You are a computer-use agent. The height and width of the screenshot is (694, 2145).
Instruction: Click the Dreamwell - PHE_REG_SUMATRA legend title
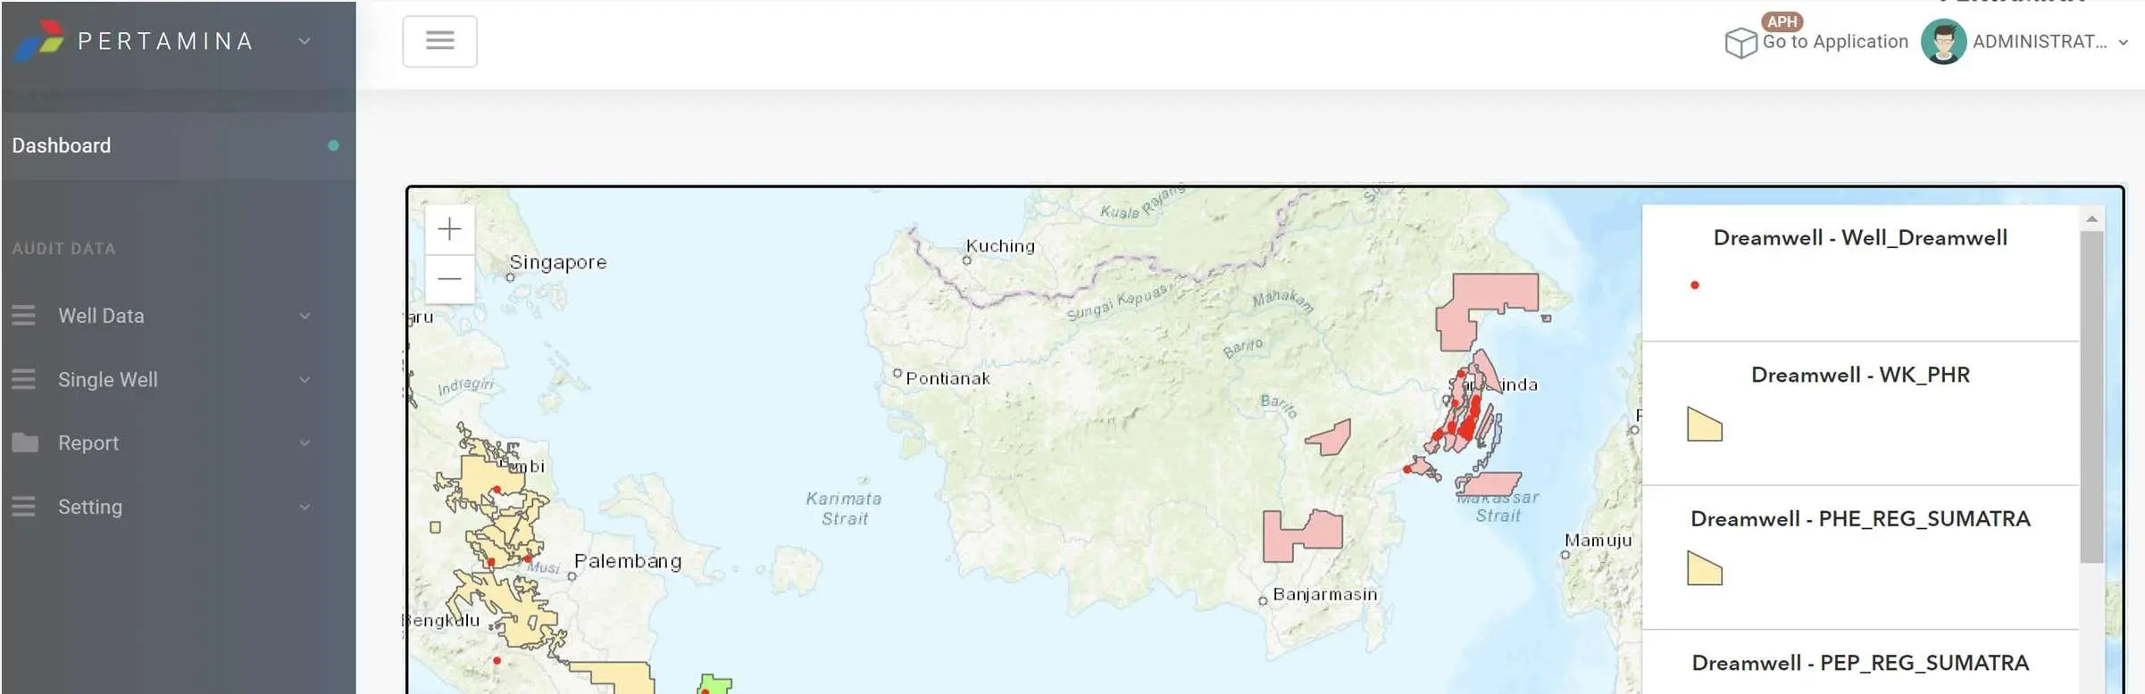point(1860,519)
